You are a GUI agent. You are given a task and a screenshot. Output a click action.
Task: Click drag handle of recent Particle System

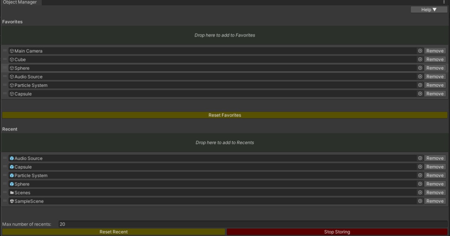[5, 175]
